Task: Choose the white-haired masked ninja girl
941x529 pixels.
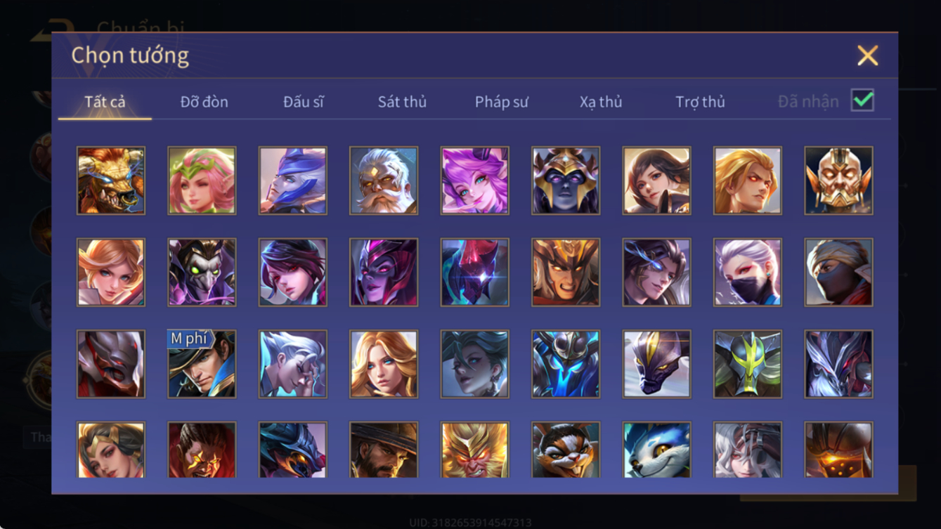Action: pyautogui.click(x=748, y=273)
